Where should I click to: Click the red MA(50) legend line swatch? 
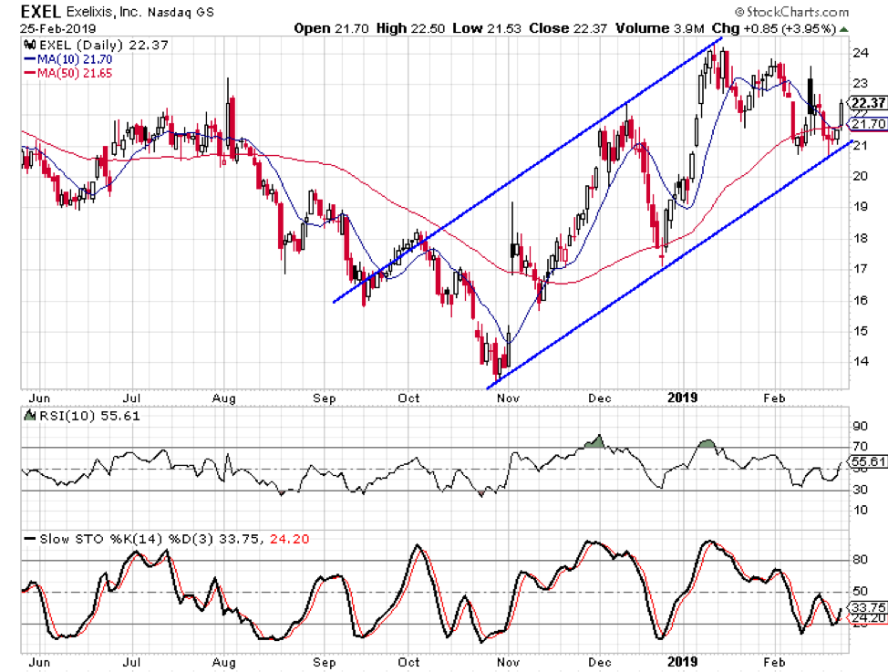pos(30,73)
